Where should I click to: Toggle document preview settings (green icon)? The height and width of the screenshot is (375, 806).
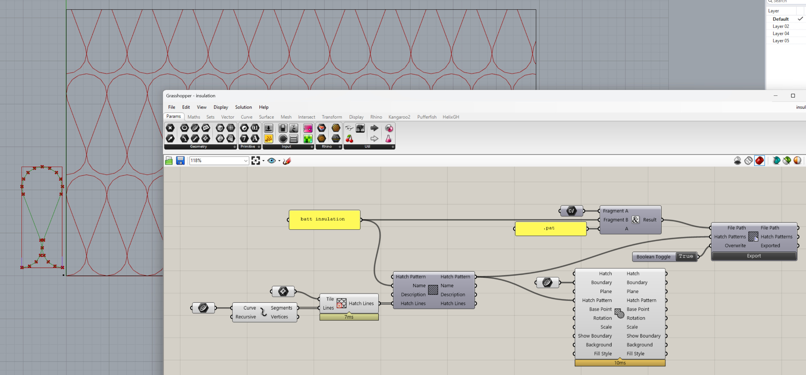[x=787, y=161]
